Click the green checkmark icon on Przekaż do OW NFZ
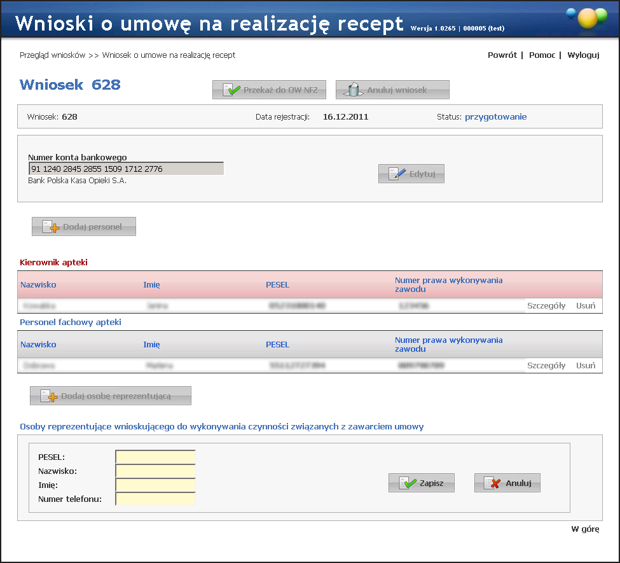The height and width of the screenshot is (563, 620). [231, 90]
